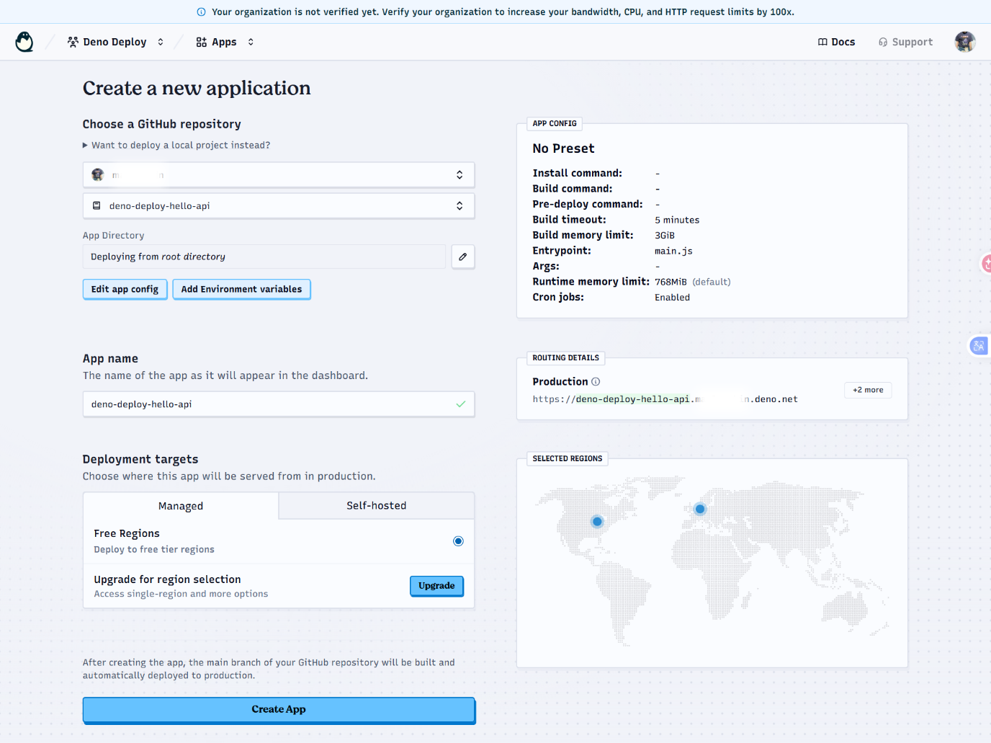Click the green checkmark in App name field
991x743 pixels.
pyautogui.click(x=461, y=404)
